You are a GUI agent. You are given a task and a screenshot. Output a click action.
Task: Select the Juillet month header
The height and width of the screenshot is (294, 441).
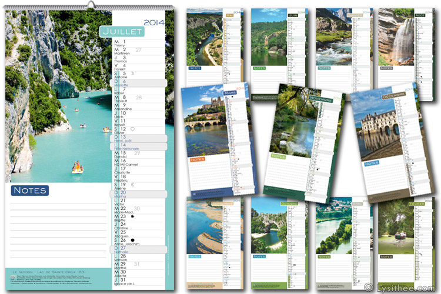(122, 32)
